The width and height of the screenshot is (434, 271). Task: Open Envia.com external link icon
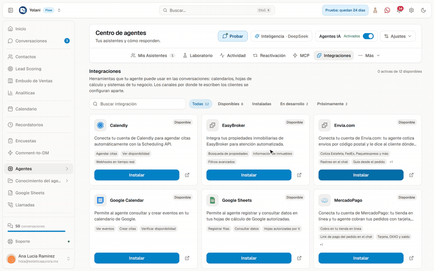[411, 175]
